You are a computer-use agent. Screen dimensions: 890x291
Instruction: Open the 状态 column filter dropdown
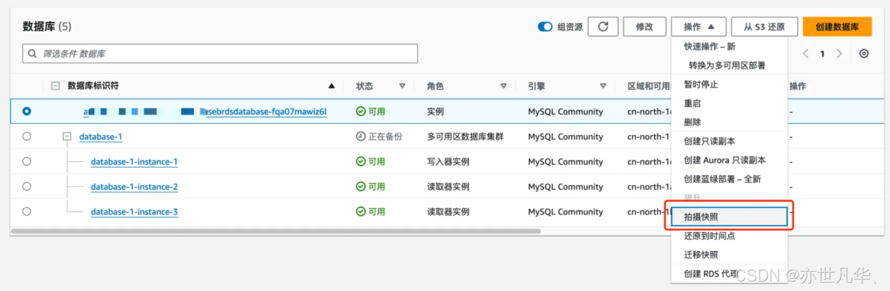(402, 86)
